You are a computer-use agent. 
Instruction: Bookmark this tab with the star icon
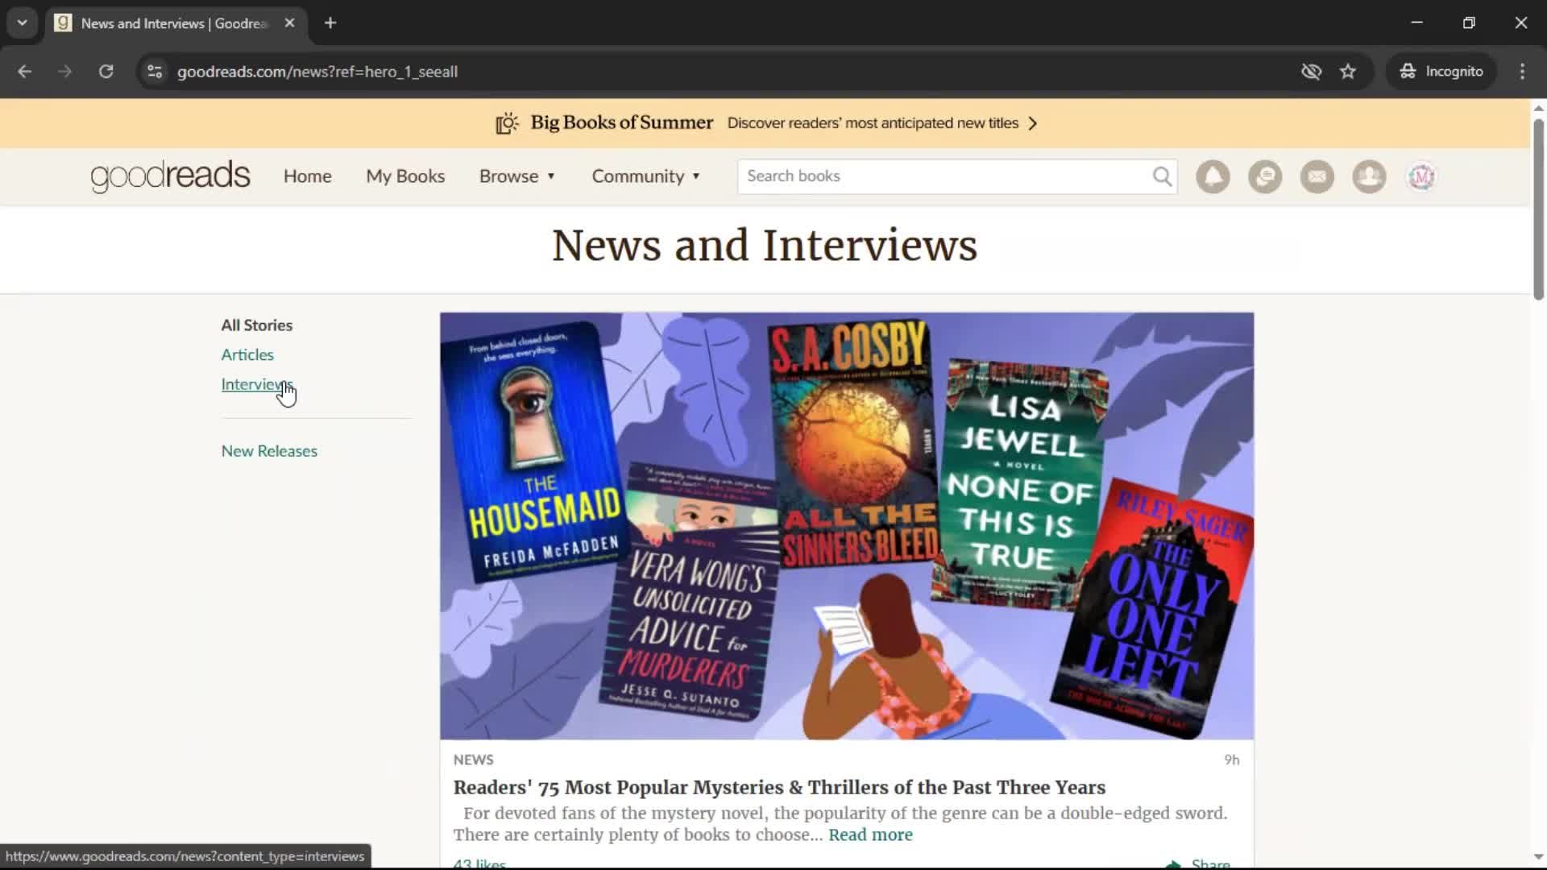(1348, 72)
